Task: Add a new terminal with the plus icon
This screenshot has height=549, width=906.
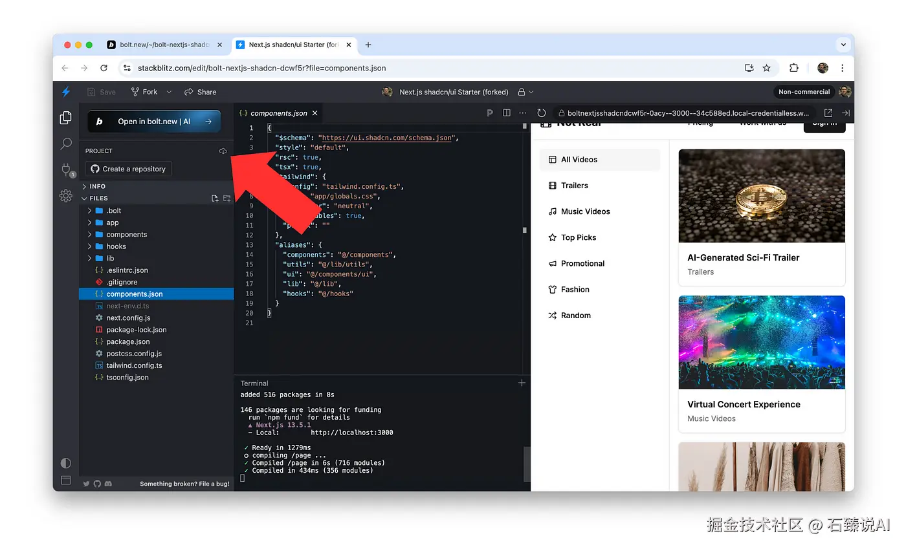Action: (x=522, y=383)
